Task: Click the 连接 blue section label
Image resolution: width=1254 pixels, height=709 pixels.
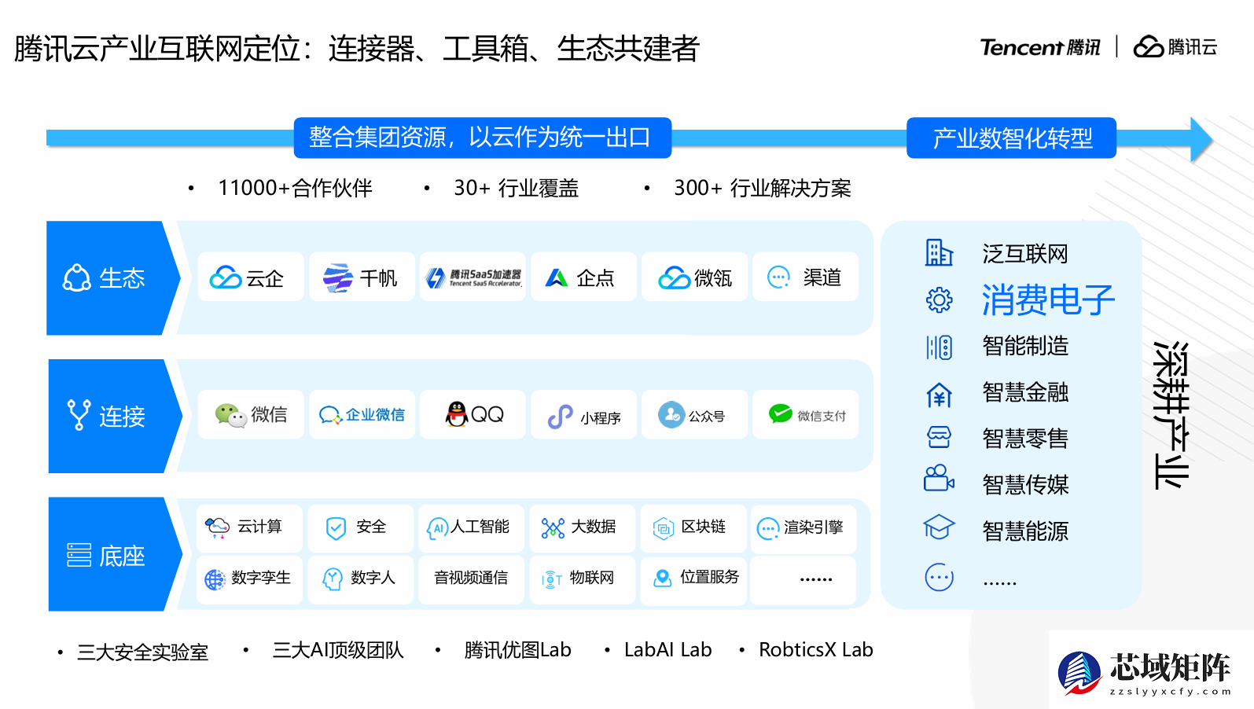Action: click(x=115, y=416)
